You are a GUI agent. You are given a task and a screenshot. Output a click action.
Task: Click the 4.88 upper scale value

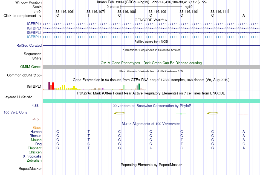point(35,106)
